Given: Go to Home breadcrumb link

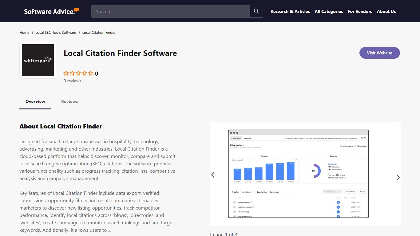Looking at the screenshot, I should pyautogui.click(x=24, y=32).
